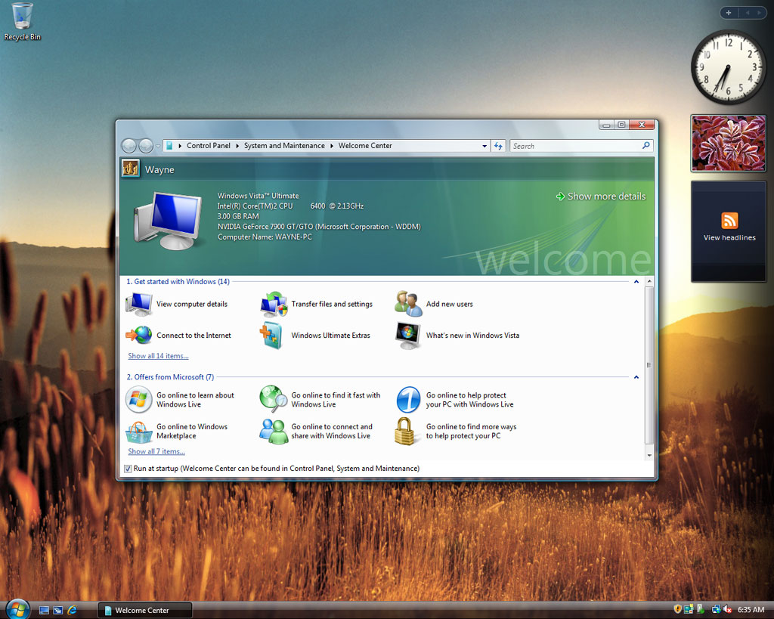Image resolution: width=774 pixels, height=619 pixels.
Task: Click Switch between windows quick launch icon
Action: [x=57, y=610]
